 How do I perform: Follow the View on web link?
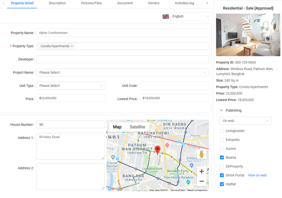(x=257, y=175)
